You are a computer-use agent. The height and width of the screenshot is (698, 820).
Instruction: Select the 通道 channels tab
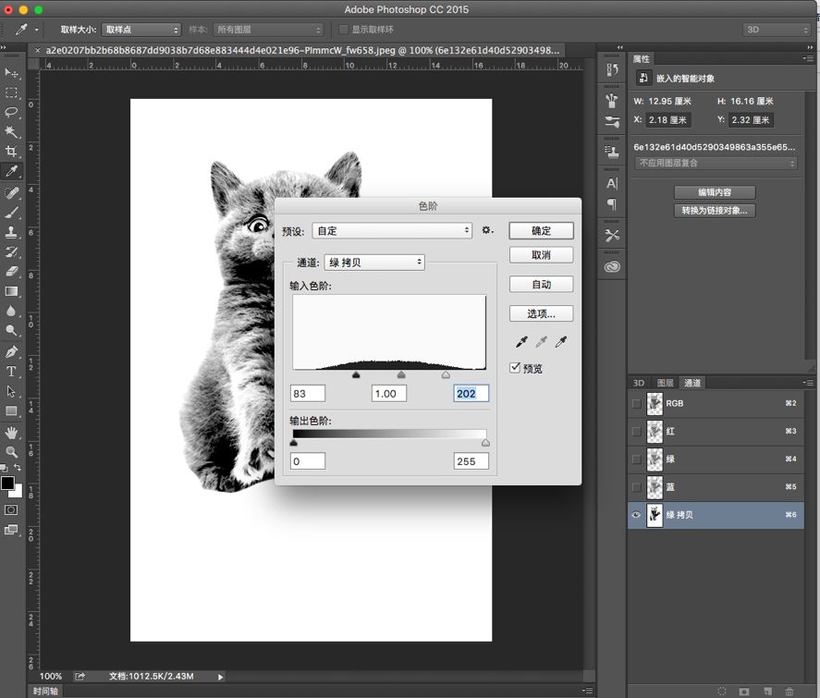(692, 383)
